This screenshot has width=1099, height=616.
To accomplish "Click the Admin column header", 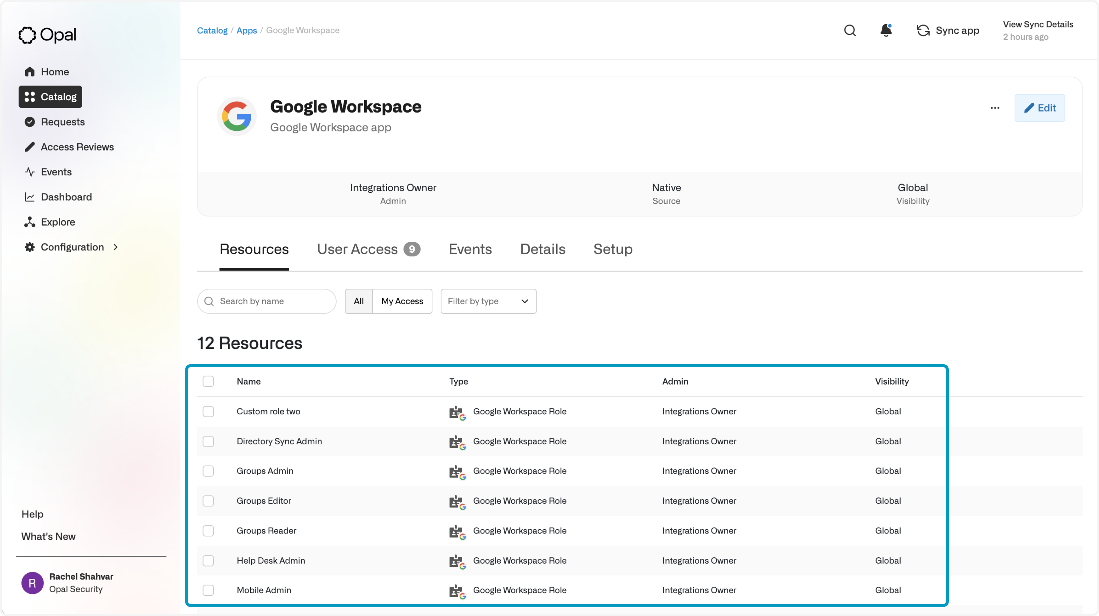I will pos(675,381).
